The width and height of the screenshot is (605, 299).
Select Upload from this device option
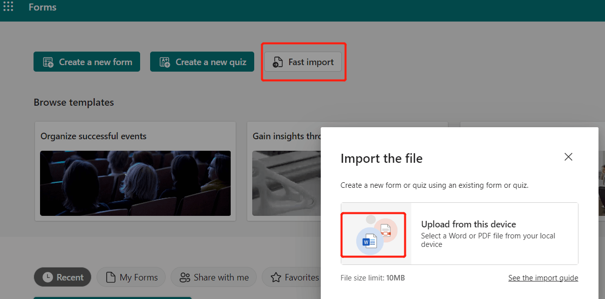tap(459, 233)
